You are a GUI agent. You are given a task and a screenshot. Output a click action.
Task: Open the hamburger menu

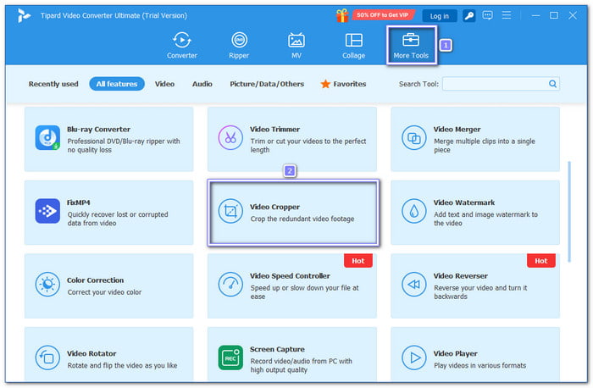(507, 15)
